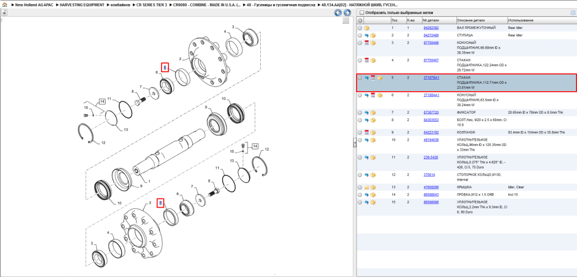The height and width of the screenshot is (277, 577).
Task: Toggle 'Отобразить только выбранные метки' checkbox
Action: click(361, 13)
